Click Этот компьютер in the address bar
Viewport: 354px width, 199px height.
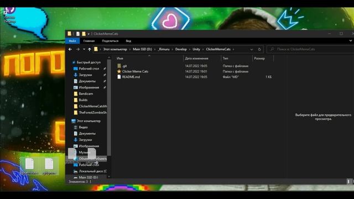point(115,49)
